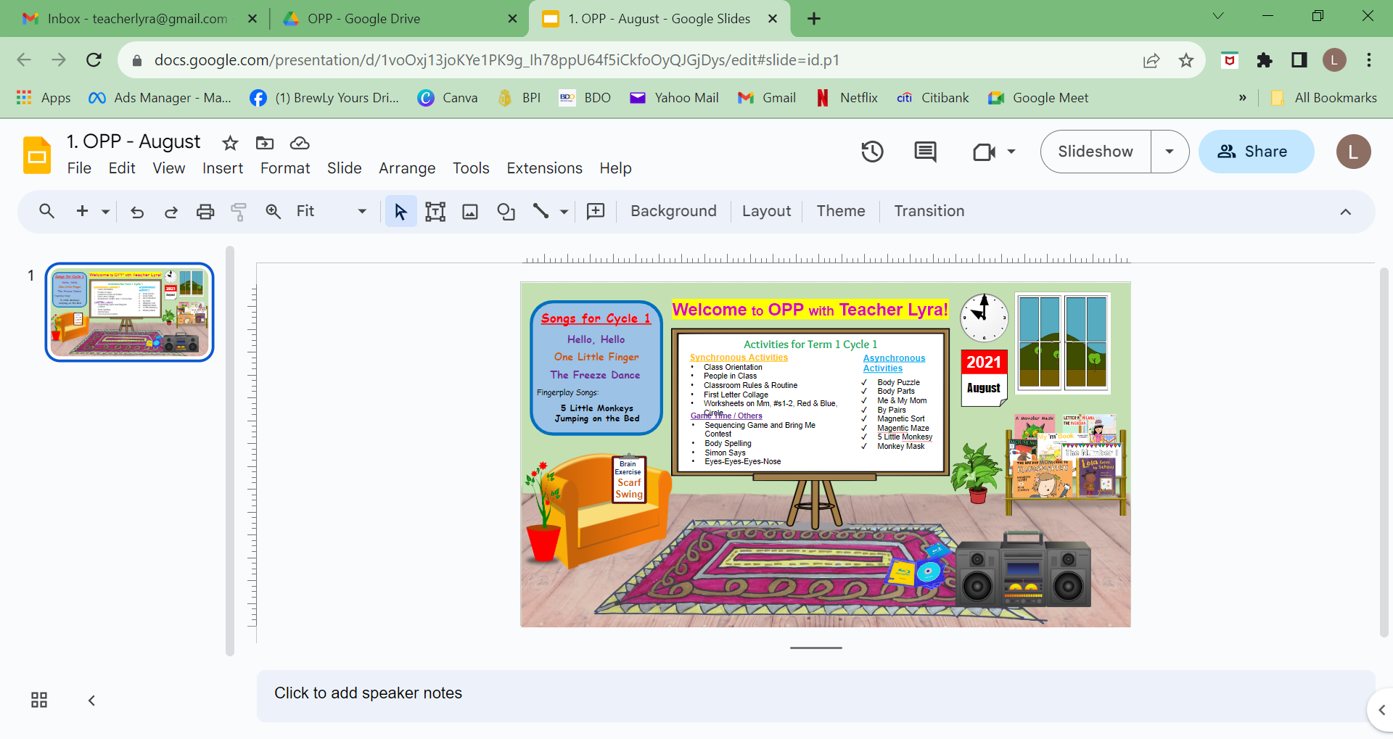Open the Help menu
The height and width of the screenshot is (739, 1393).
pos(615,168)
